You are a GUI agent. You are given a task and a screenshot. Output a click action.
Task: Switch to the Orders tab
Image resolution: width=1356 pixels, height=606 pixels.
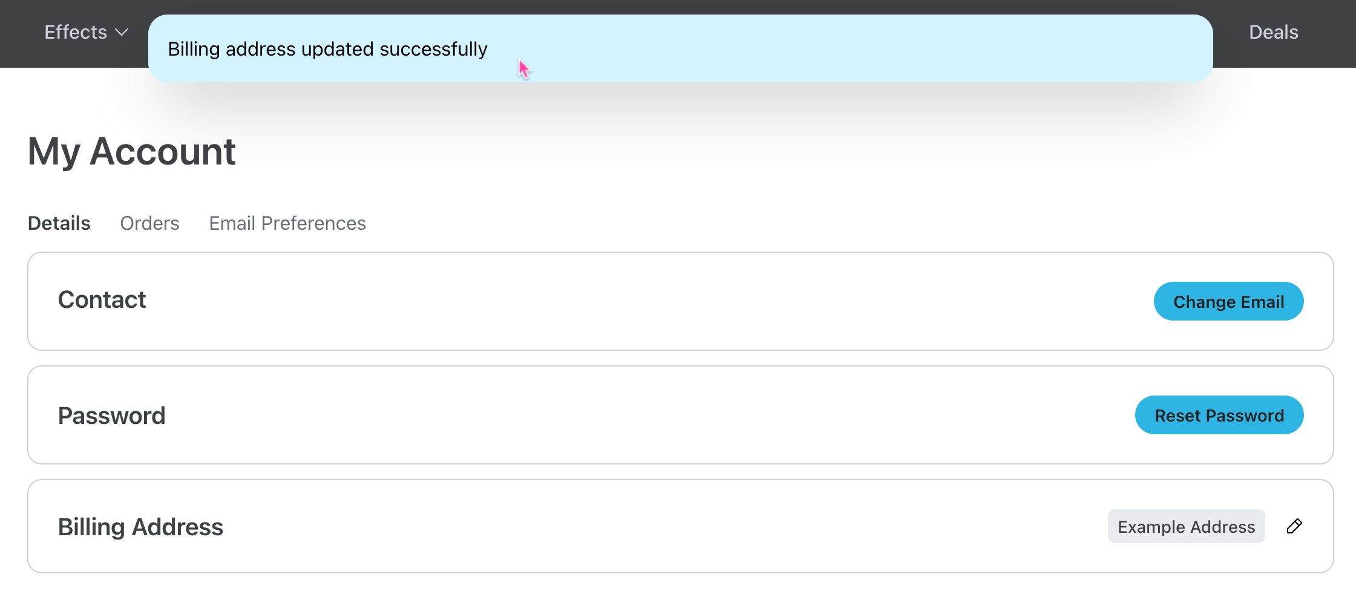149,223
